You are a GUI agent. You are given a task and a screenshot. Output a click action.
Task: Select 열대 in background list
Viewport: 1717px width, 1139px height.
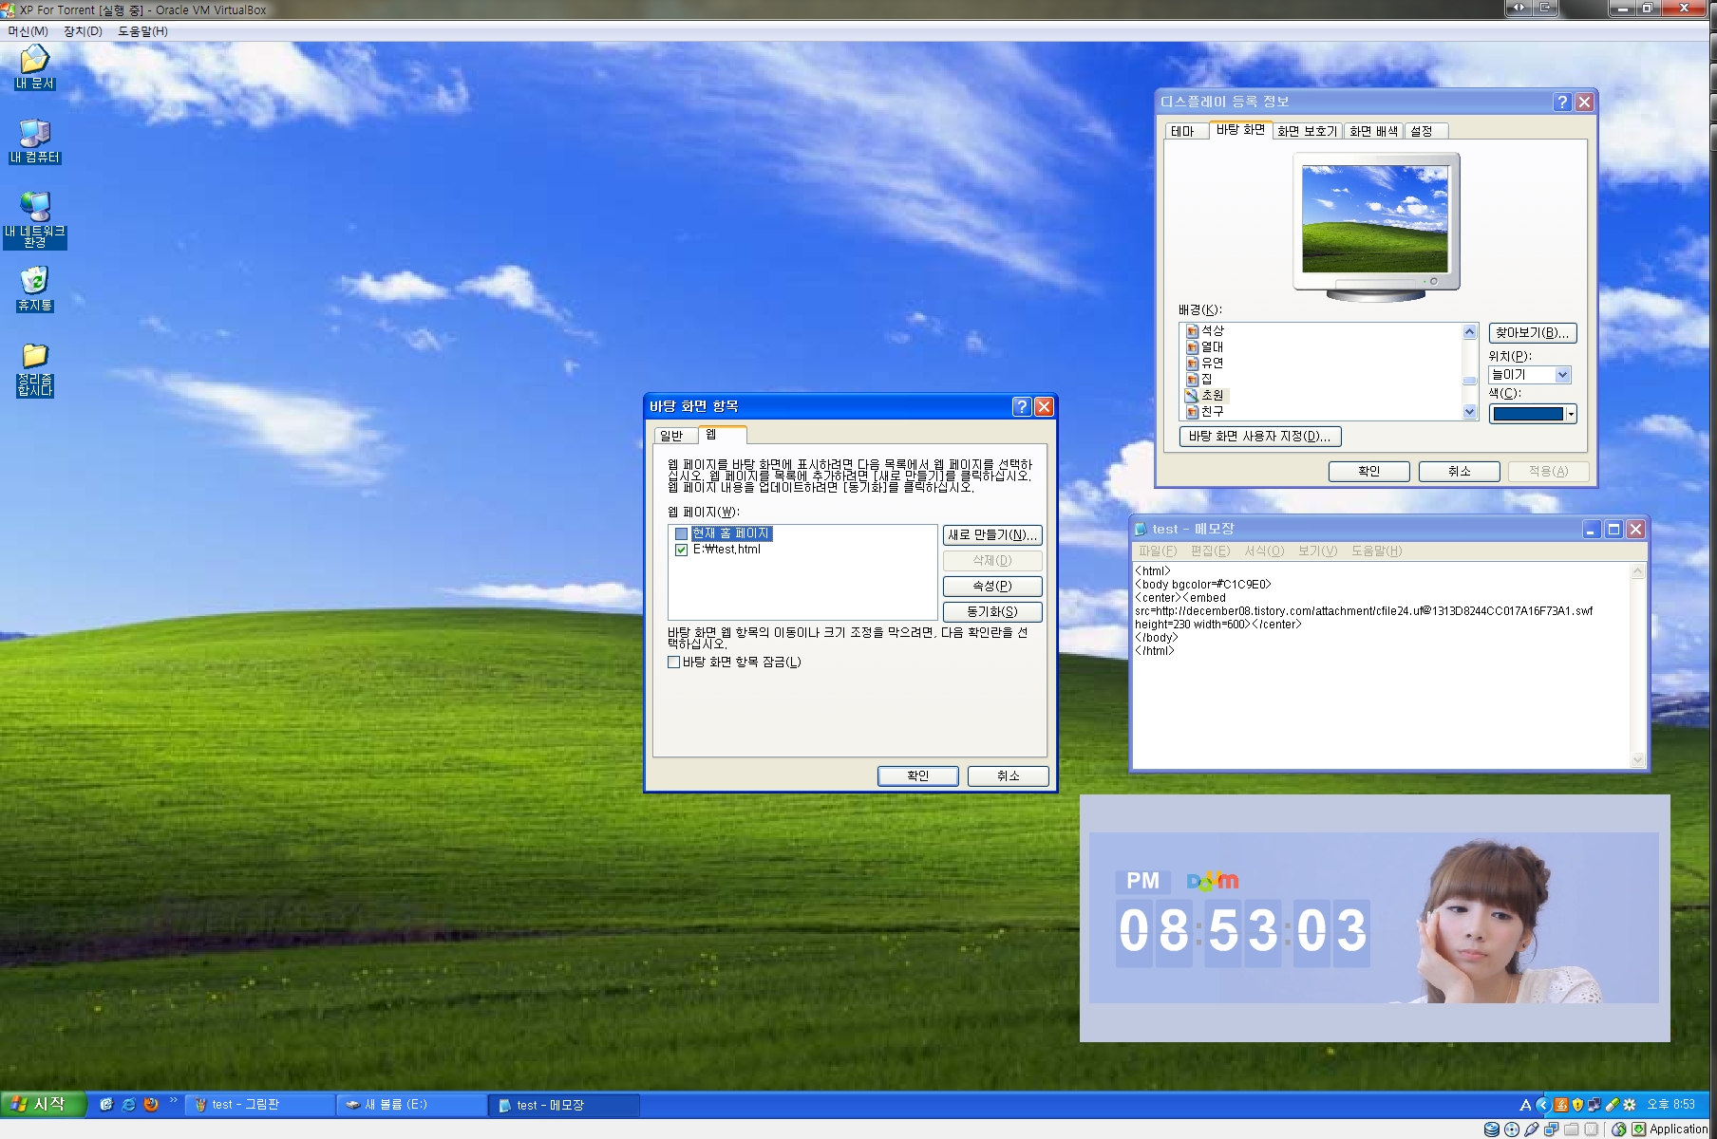point(1213,346)
